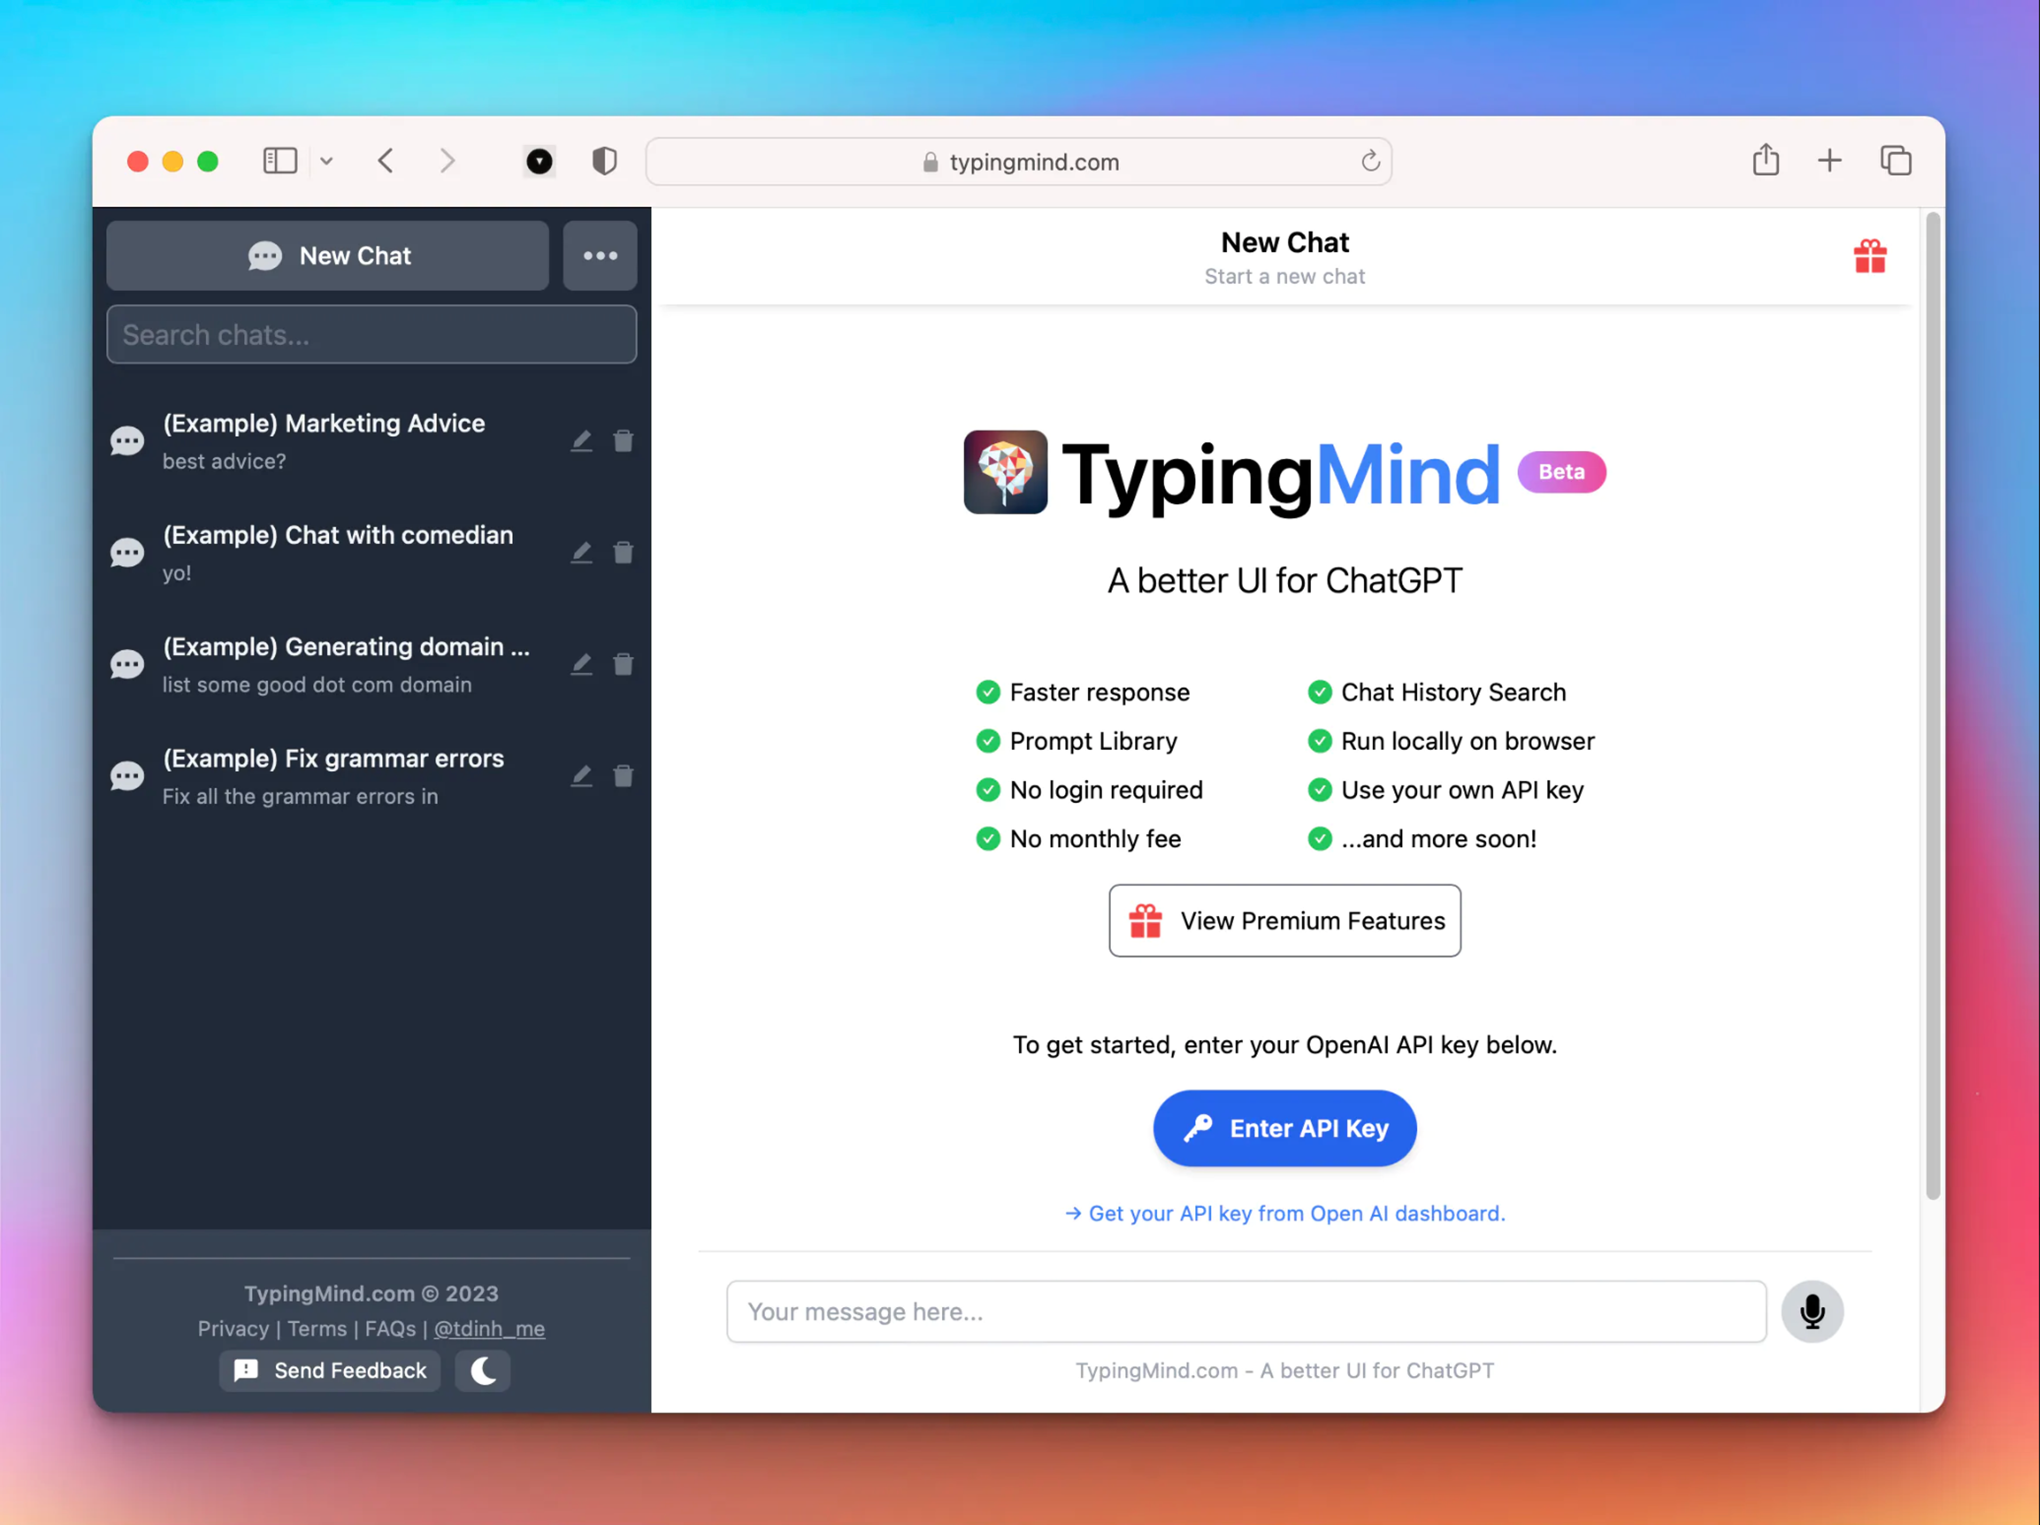
Task: Click the microphone icon in message bar
Action: (x=1813, y=1310)
